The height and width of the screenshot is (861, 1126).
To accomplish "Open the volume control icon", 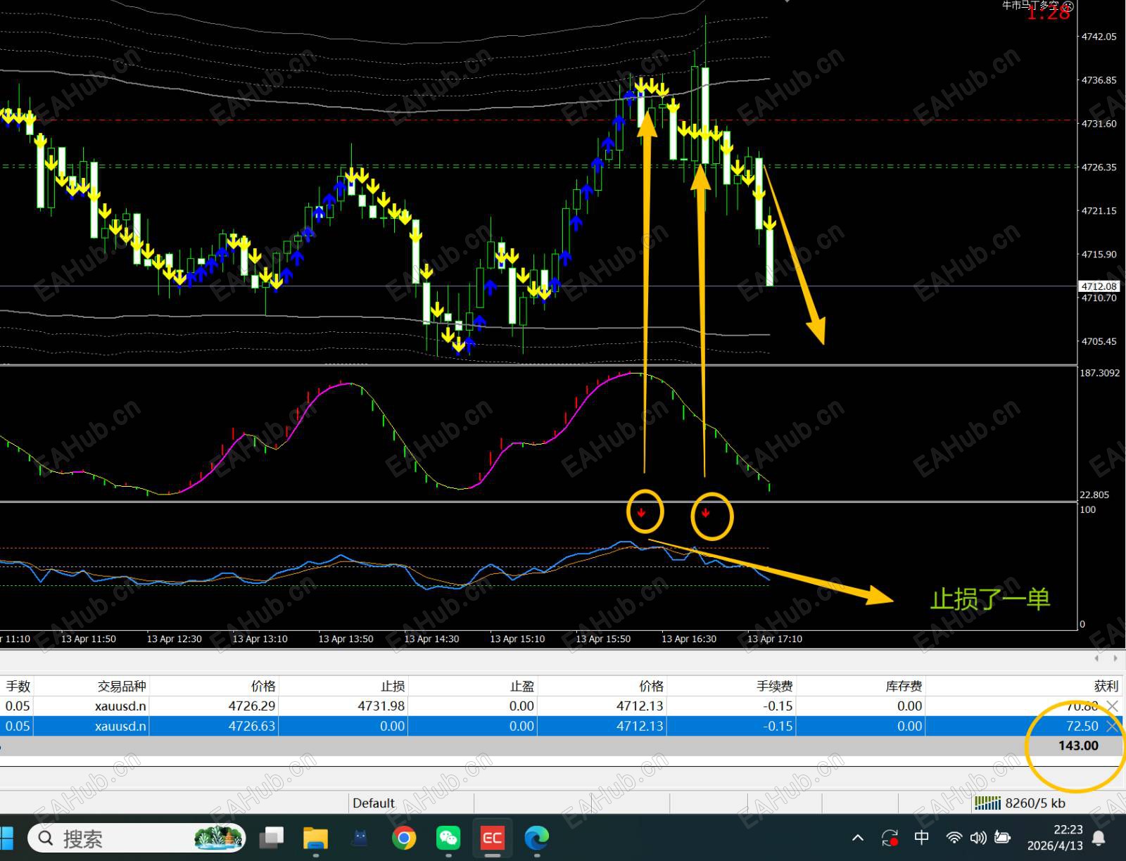I will pos(978,837).
